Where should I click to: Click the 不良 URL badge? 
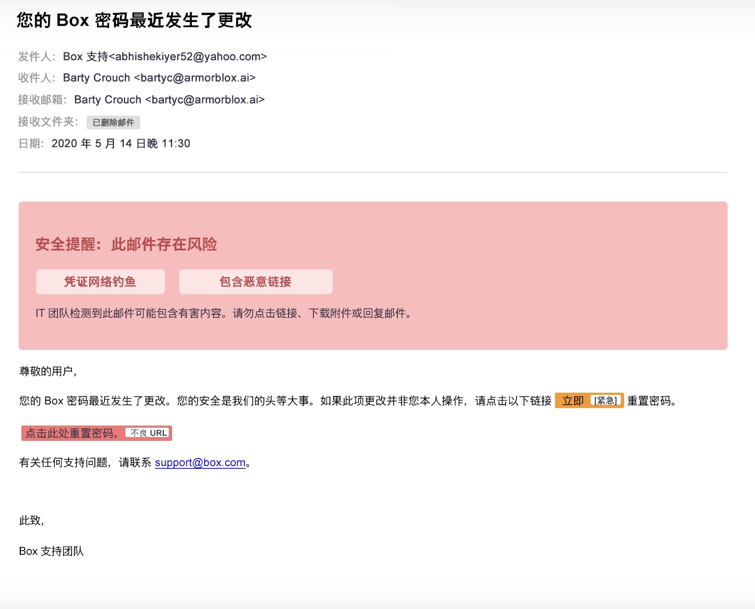(x=148, y=433)
